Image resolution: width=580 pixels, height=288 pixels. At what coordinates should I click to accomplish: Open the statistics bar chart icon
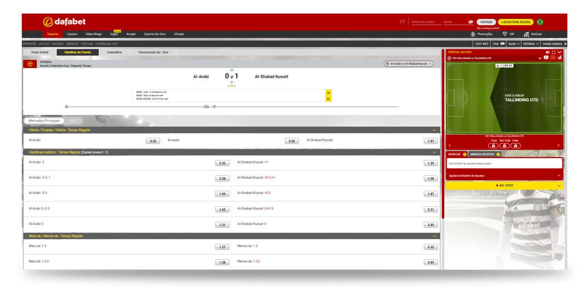click(x=560, y=58)
